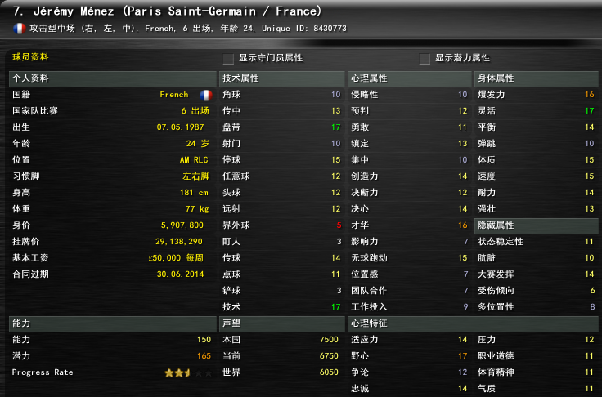Click the 任意球 attribute row

[x=281, y=176]
